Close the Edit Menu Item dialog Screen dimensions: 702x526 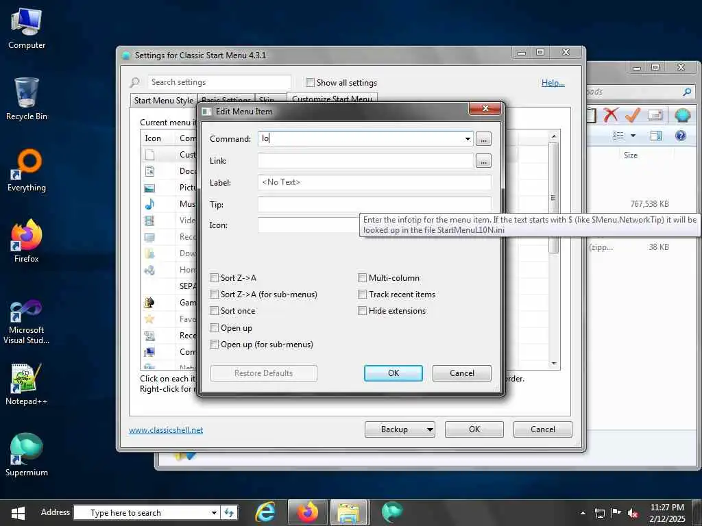485,109
